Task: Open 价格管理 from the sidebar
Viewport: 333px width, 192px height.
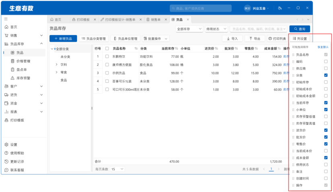Action: tap(23, 61)
